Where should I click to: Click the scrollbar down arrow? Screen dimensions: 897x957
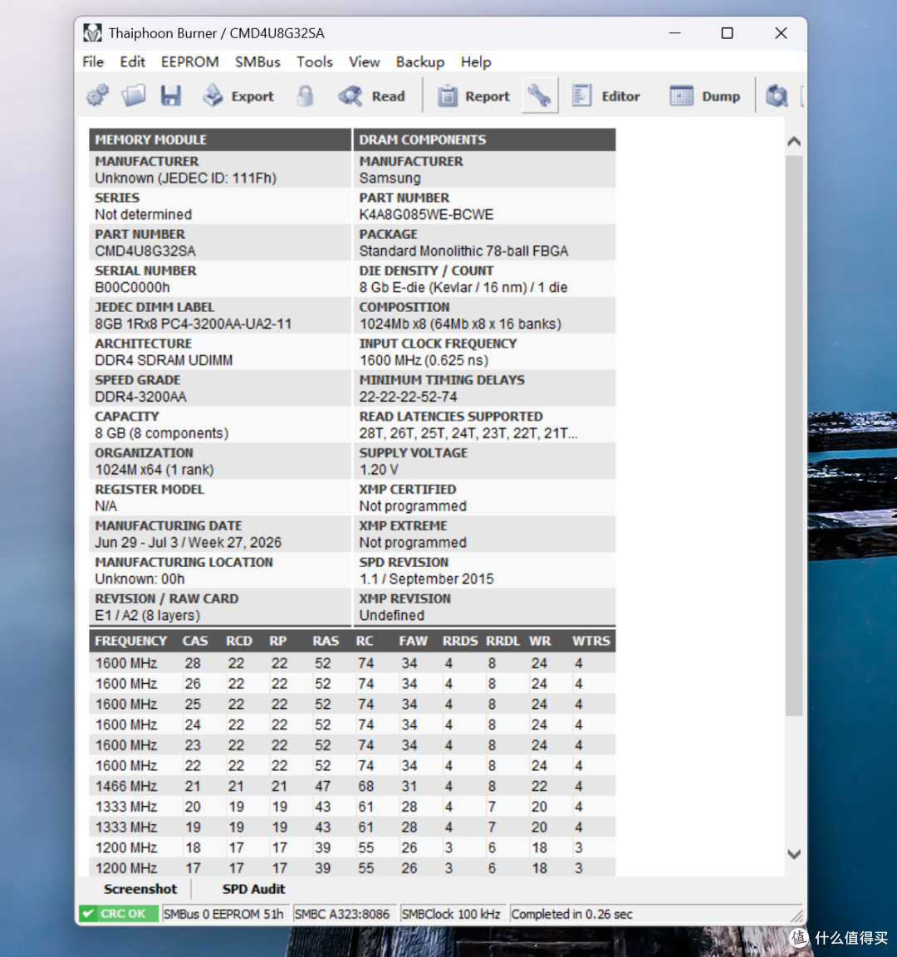coord(794,854)
